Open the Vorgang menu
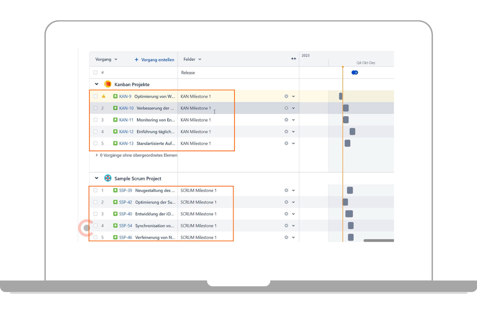 click(106, 59)
